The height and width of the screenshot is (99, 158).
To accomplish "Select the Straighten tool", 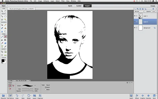I will coord(5,55).
